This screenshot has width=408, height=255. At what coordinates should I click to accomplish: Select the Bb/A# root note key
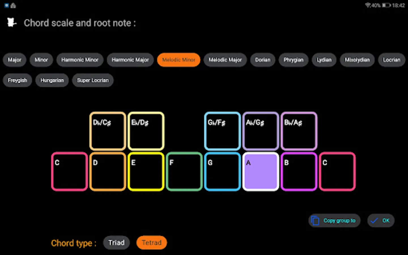pos(299,131)
